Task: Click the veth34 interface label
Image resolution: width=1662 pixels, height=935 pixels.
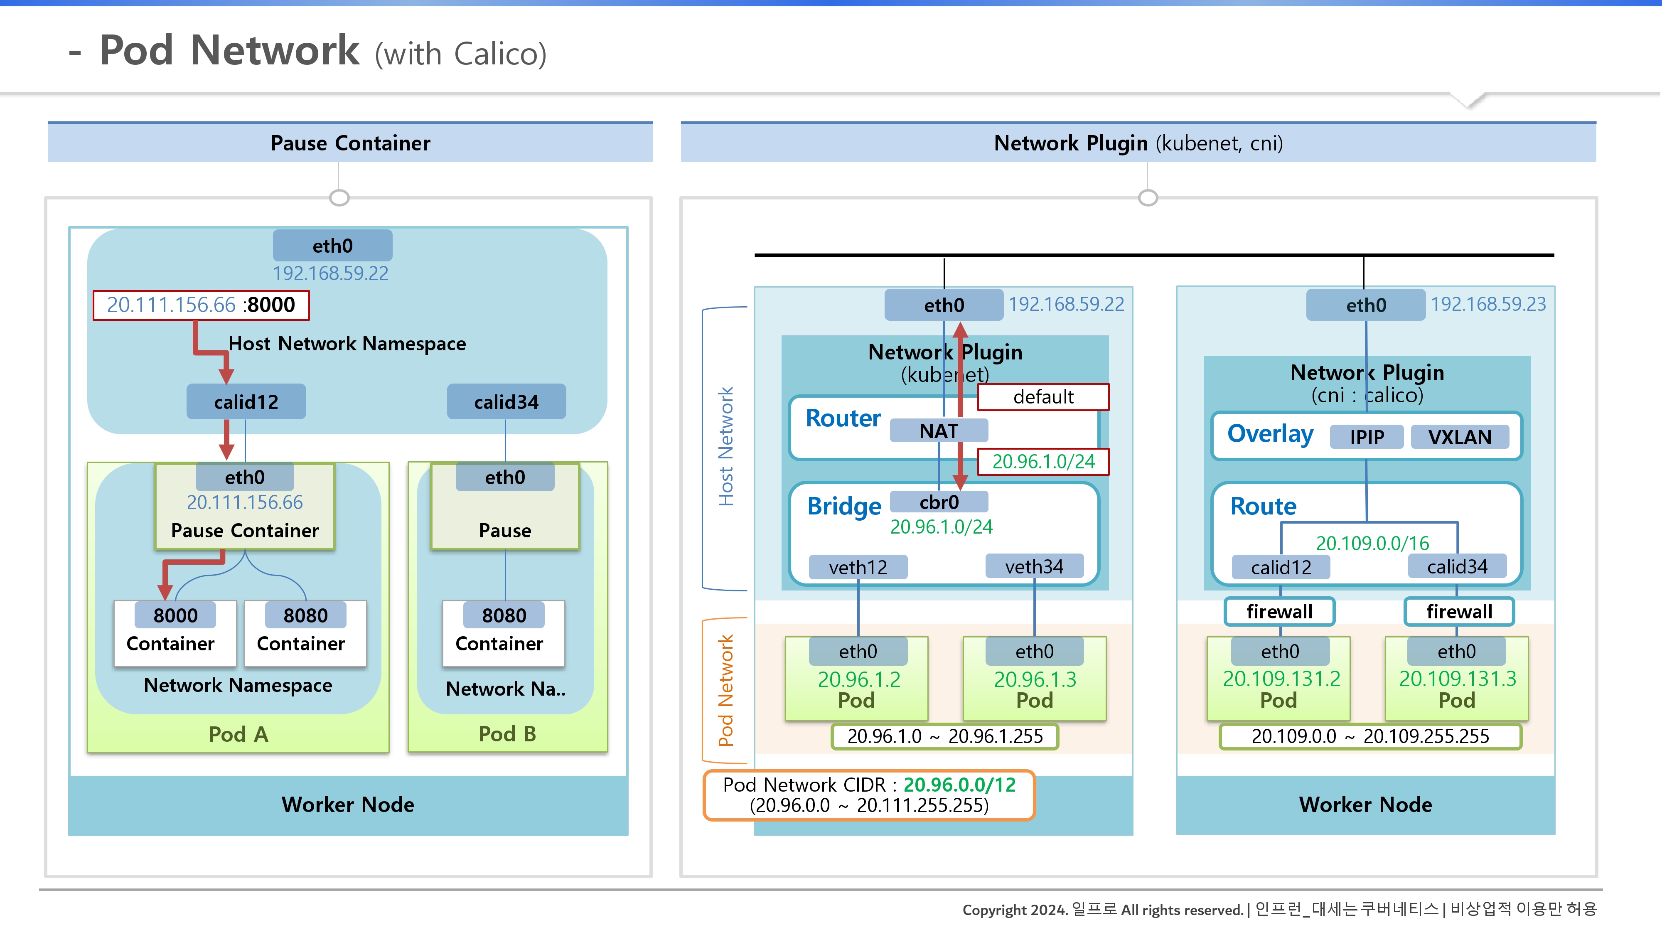Action: tap(1034, 566)
